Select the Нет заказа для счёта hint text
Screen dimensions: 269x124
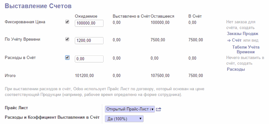[x=241, y=25]
